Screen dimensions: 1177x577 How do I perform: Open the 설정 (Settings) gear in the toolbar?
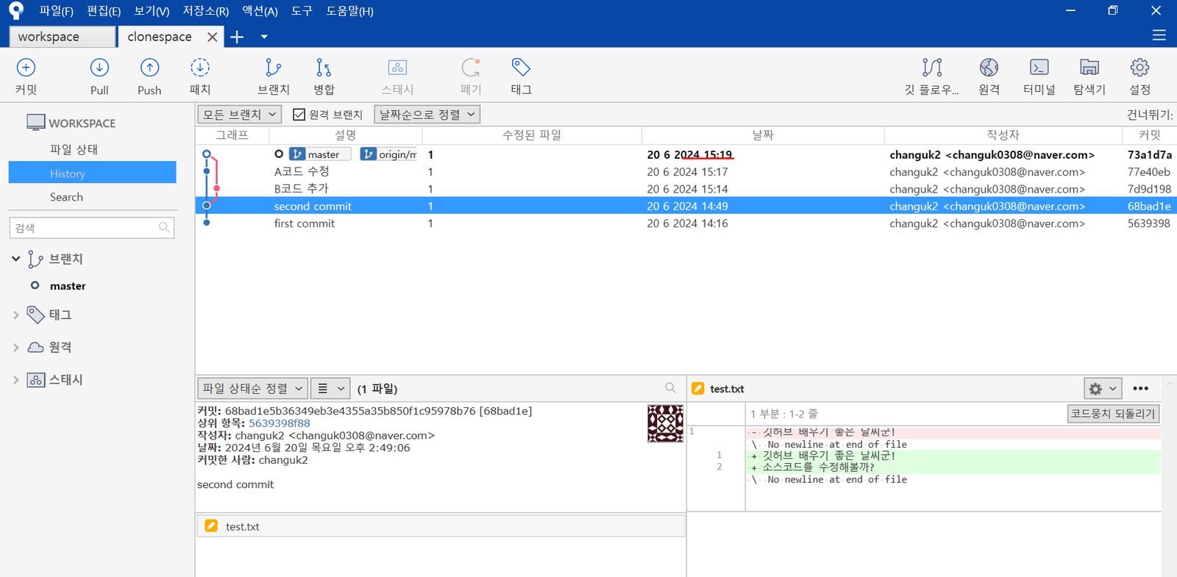pos(1139,68)
